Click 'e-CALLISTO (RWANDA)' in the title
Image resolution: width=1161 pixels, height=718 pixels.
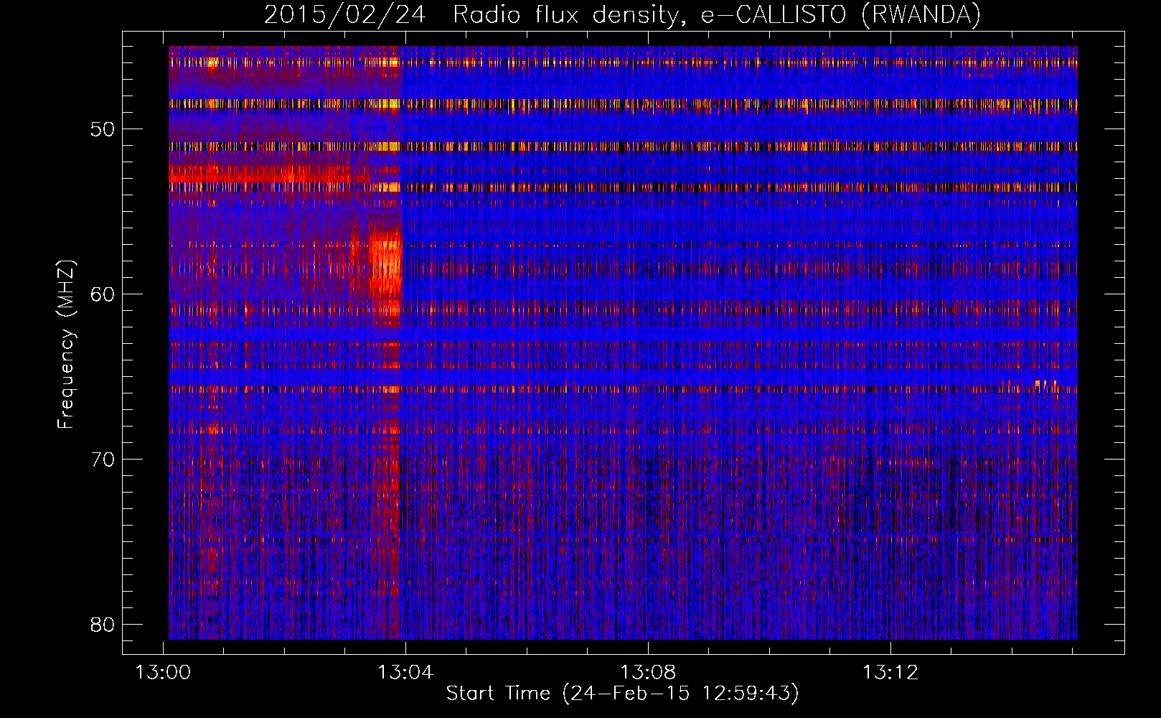pos(841,14)
